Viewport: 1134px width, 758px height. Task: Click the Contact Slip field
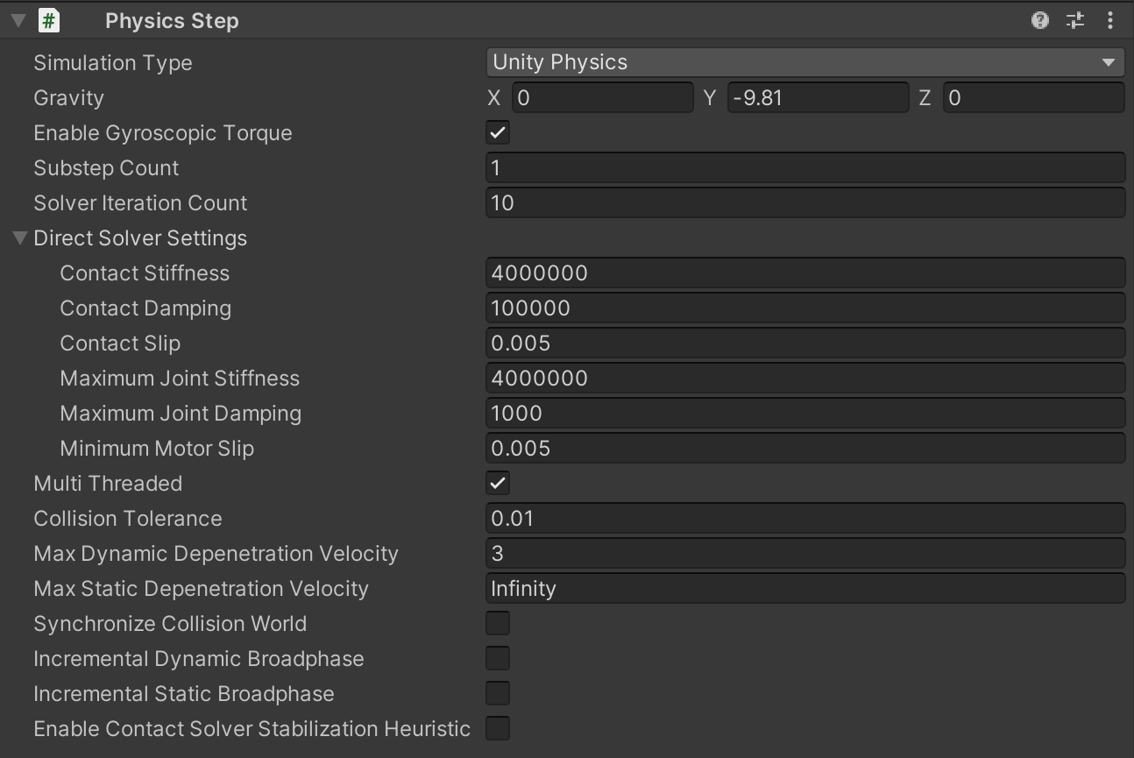805,343
